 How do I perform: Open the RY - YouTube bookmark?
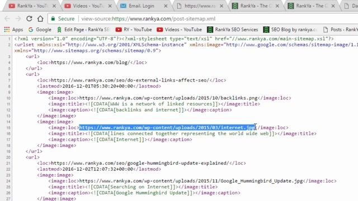click(134, 30)
